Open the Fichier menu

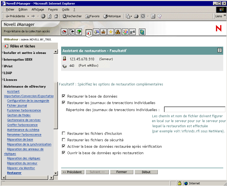tap(10, 9)
